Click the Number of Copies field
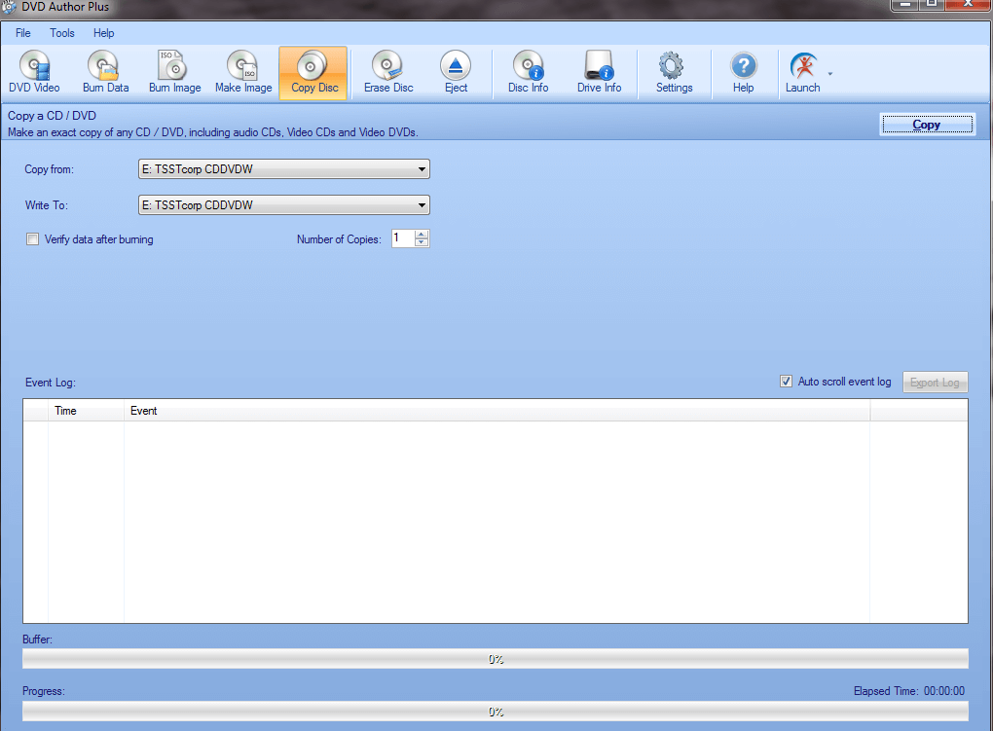The image size is (993, 731). point(403,238)
